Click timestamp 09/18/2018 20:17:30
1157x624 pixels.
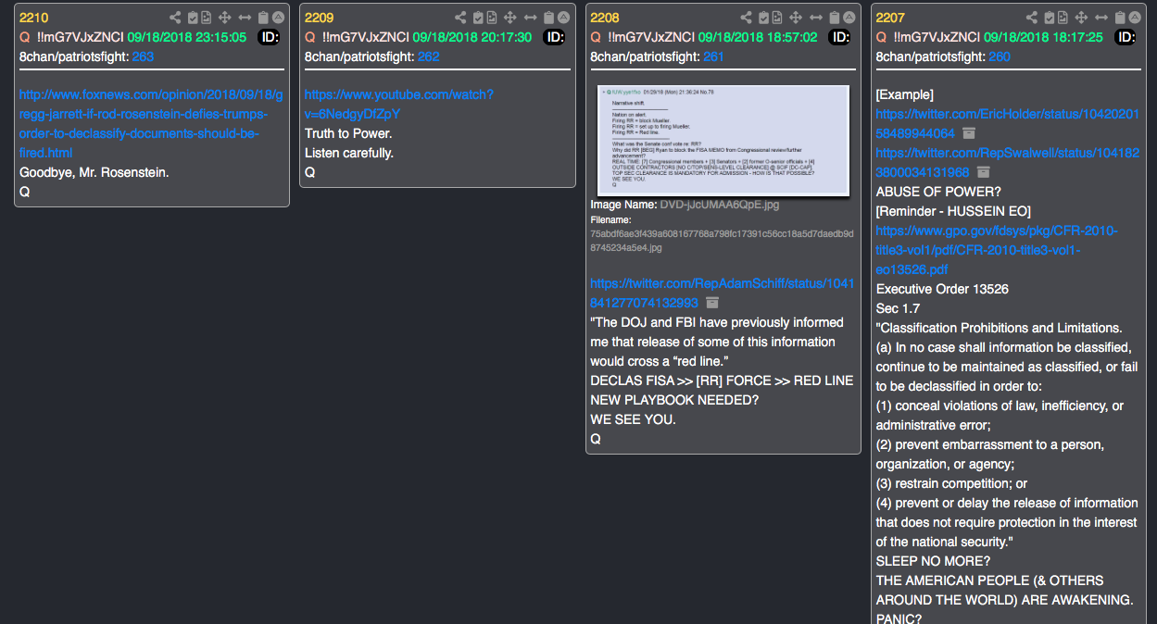(472, 37)
